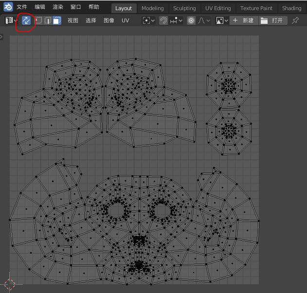Open the editor type dropdown

coord(11,20)
